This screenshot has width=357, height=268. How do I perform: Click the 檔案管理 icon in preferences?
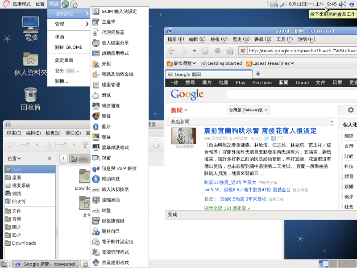point(96,85)
